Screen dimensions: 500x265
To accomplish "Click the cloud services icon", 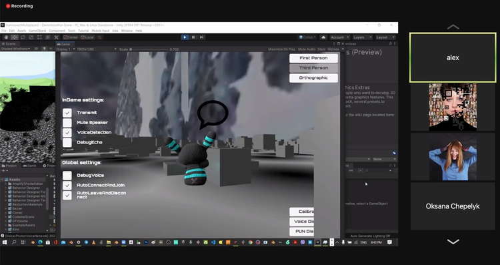I will click(x=323, y=37).
